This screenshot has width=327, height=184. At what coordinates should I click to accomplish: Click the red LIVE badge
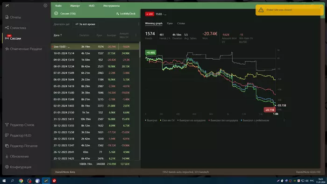(149, 14)
